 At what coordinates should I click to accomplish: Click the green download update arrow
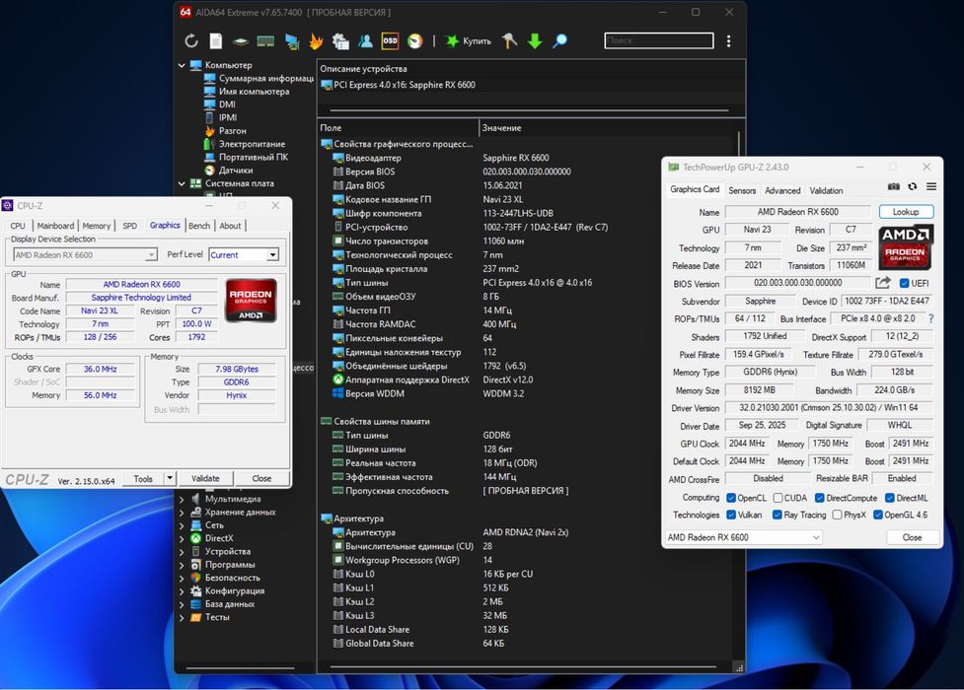coord(535,41)
